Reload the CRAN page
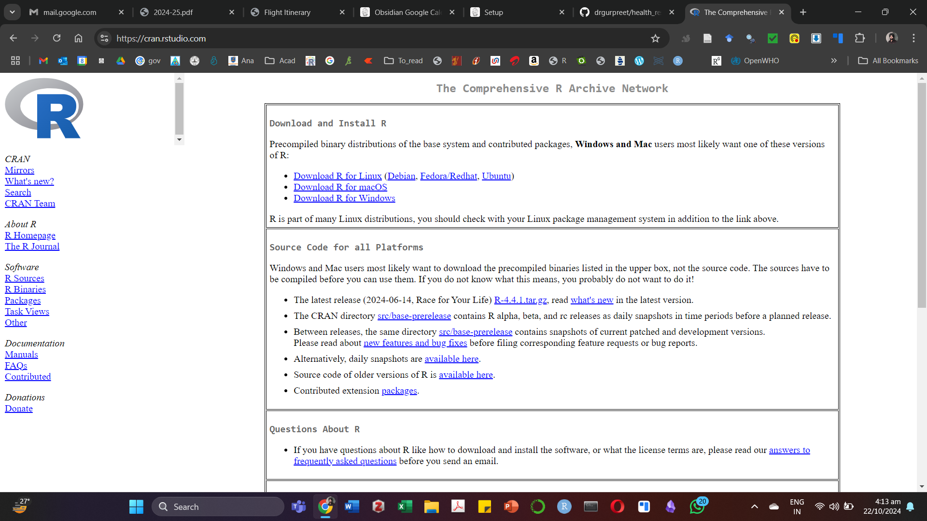Viewport: 927px width, 521px height. [56, 38]
